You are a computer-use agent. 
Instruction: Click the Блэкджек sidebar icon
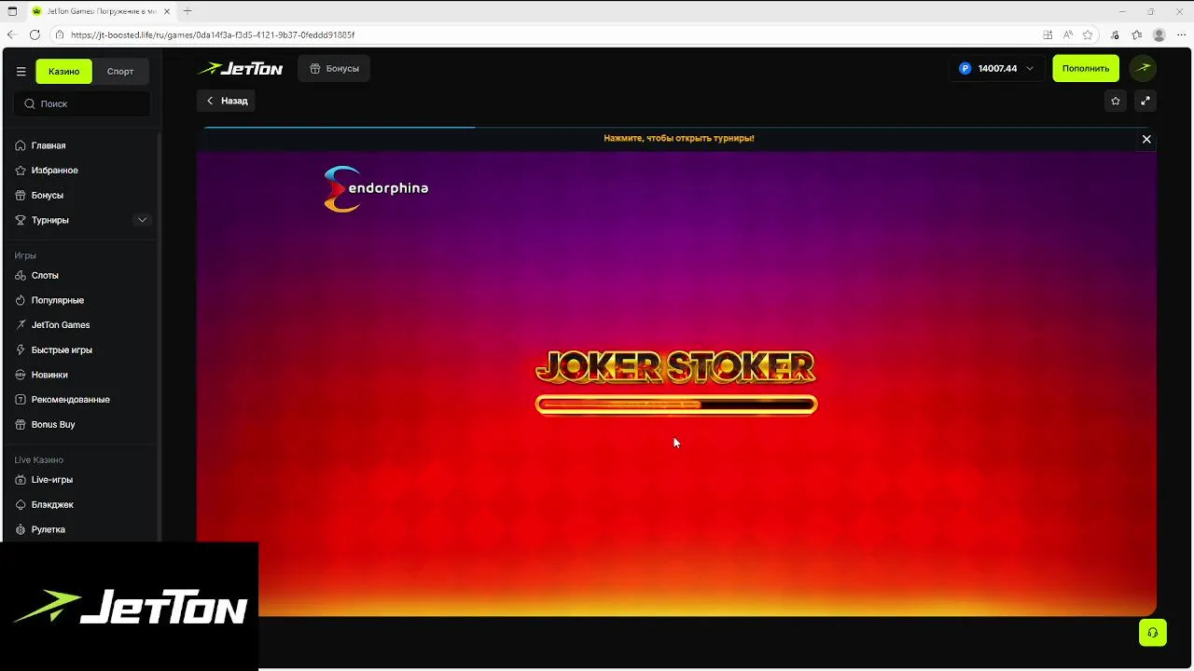(x=21, y=505)
